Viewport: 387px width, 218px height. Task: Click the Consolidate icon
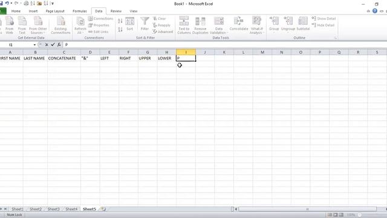tap(239, 24)
